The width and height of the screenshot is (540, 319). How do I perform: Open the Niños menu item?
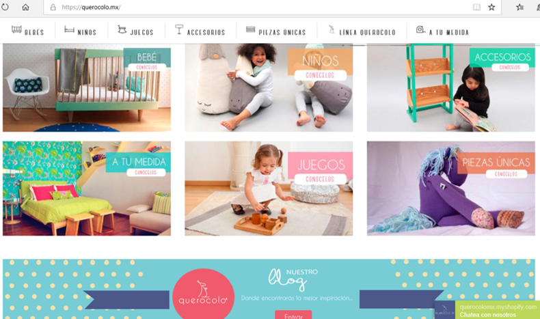point(87,32)
